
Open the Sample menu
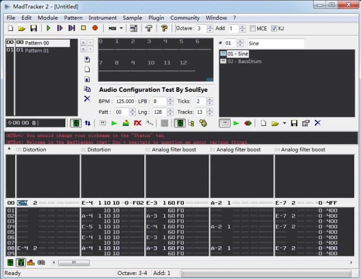coord(133,17)
